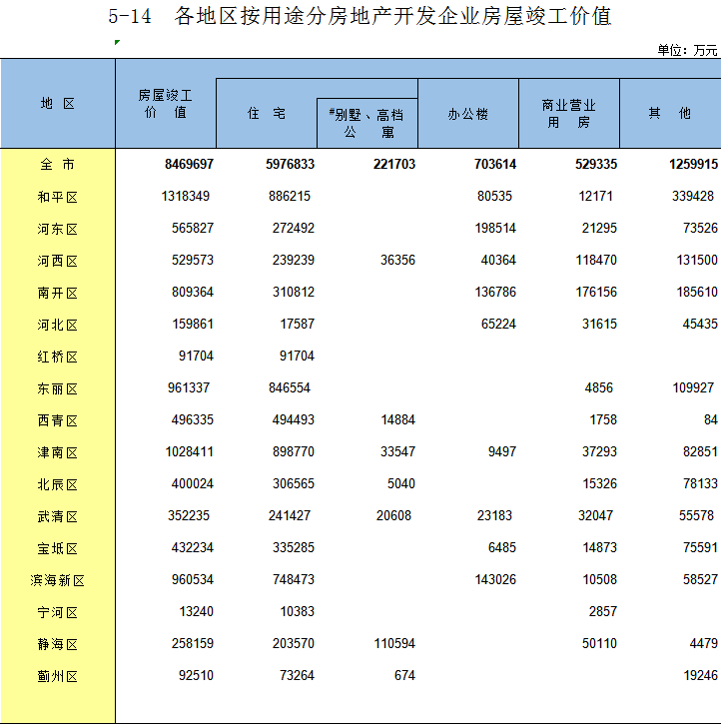Click the '商业营业用房' header cell
Viewport: 721px width, 724px height.
coord(568,114)
